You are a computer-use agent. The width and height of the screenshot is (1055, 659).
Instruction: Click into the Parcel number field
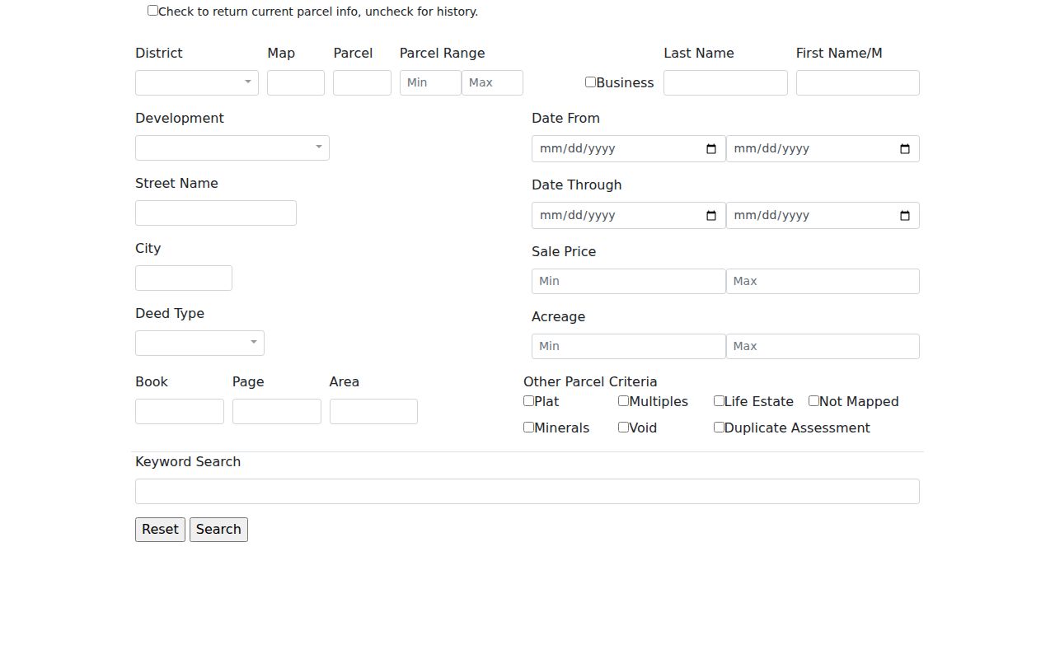362,83
